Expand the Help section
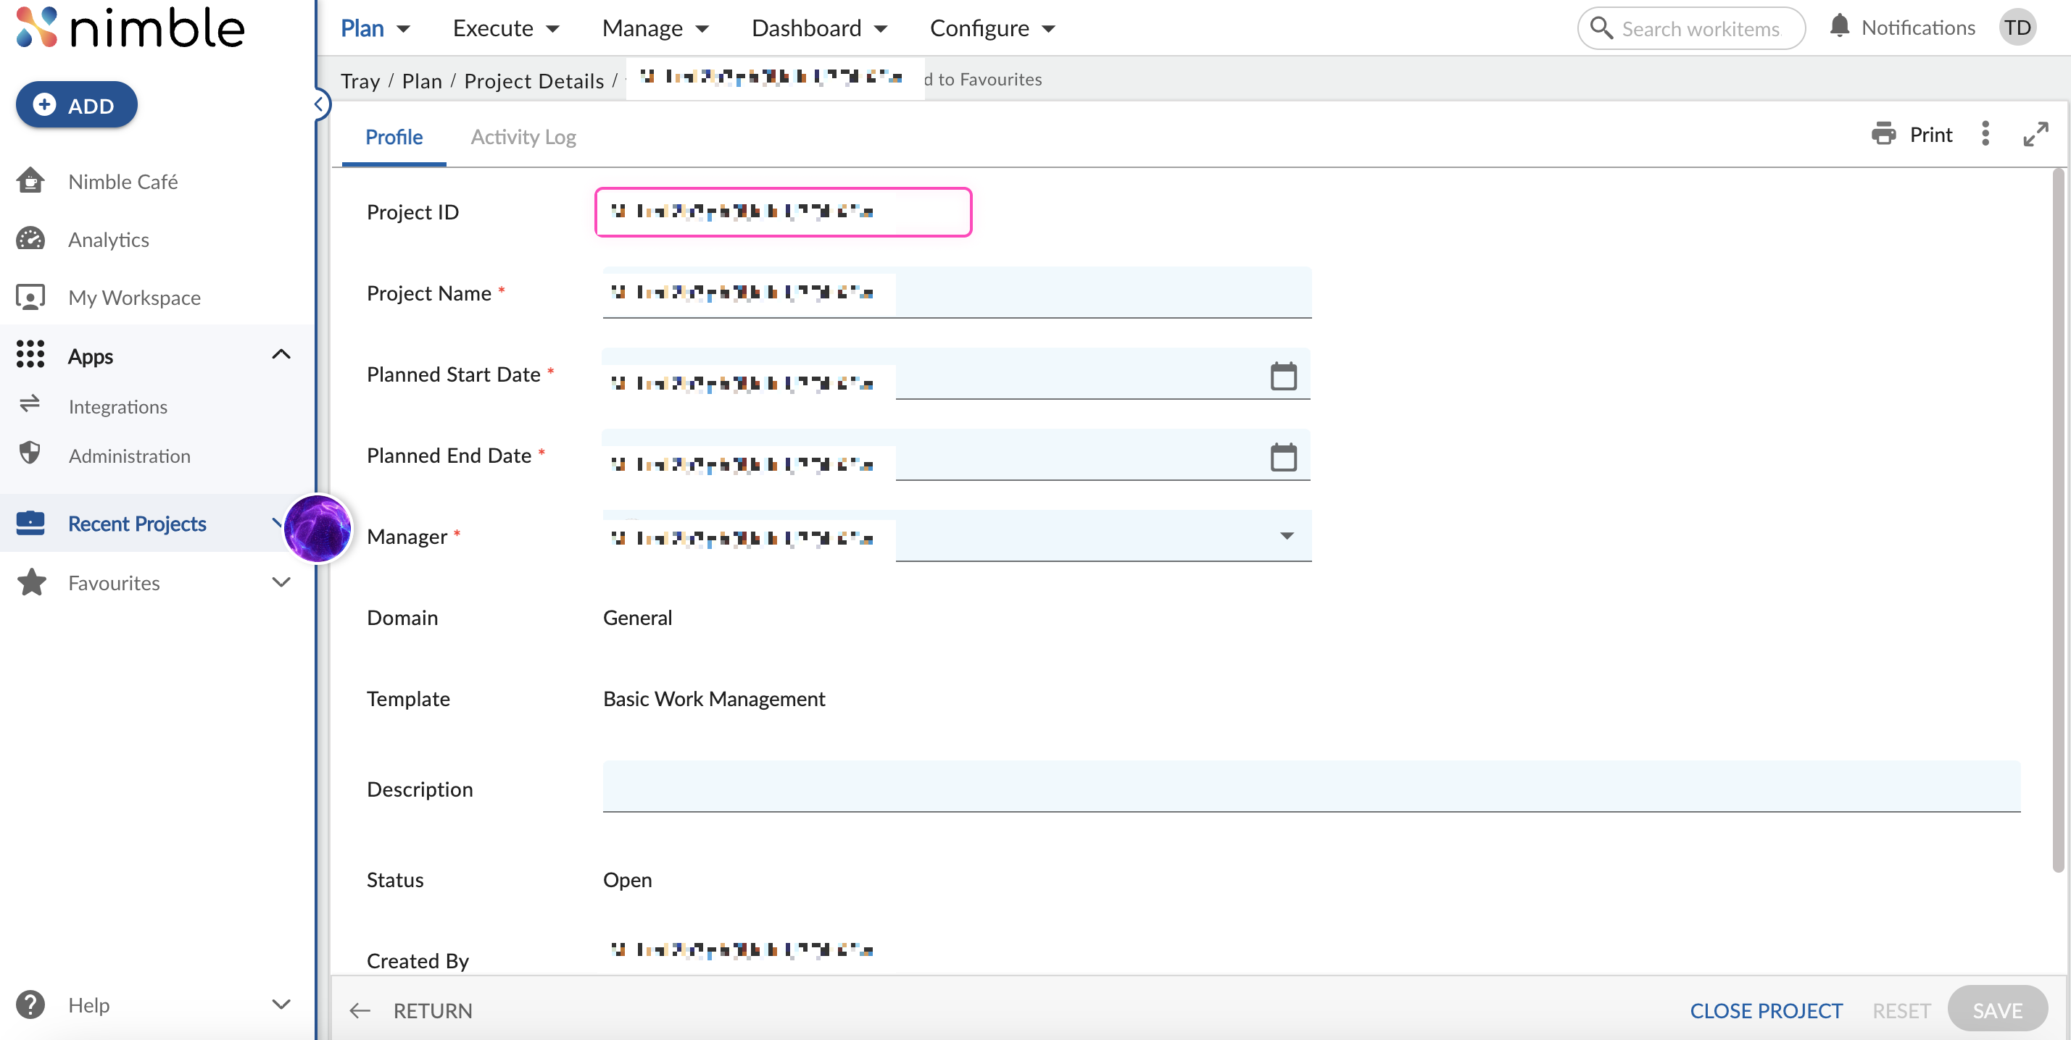The image size is (2071, 1040). point(281,1005)
